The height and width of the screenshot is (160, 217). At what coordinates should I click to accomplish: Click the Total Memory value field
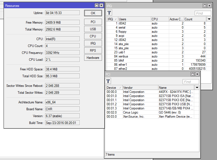pyautogui.click(x=62, y=29)
